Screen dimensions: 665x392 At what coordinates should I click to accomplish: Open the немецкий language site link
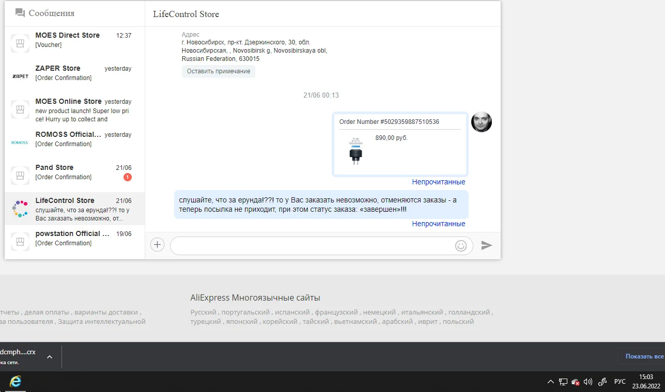coord(380,312)
